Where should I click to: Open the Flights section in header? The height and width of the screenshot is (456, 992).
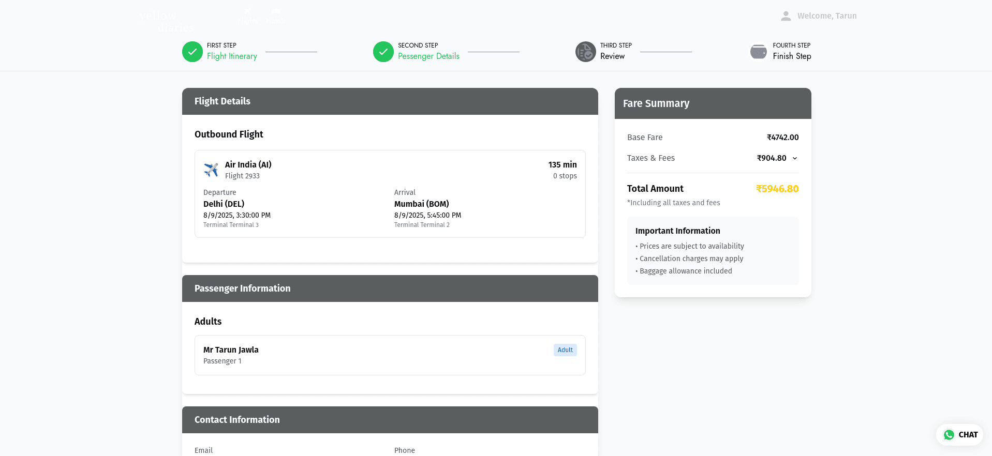tap(247, 16)
